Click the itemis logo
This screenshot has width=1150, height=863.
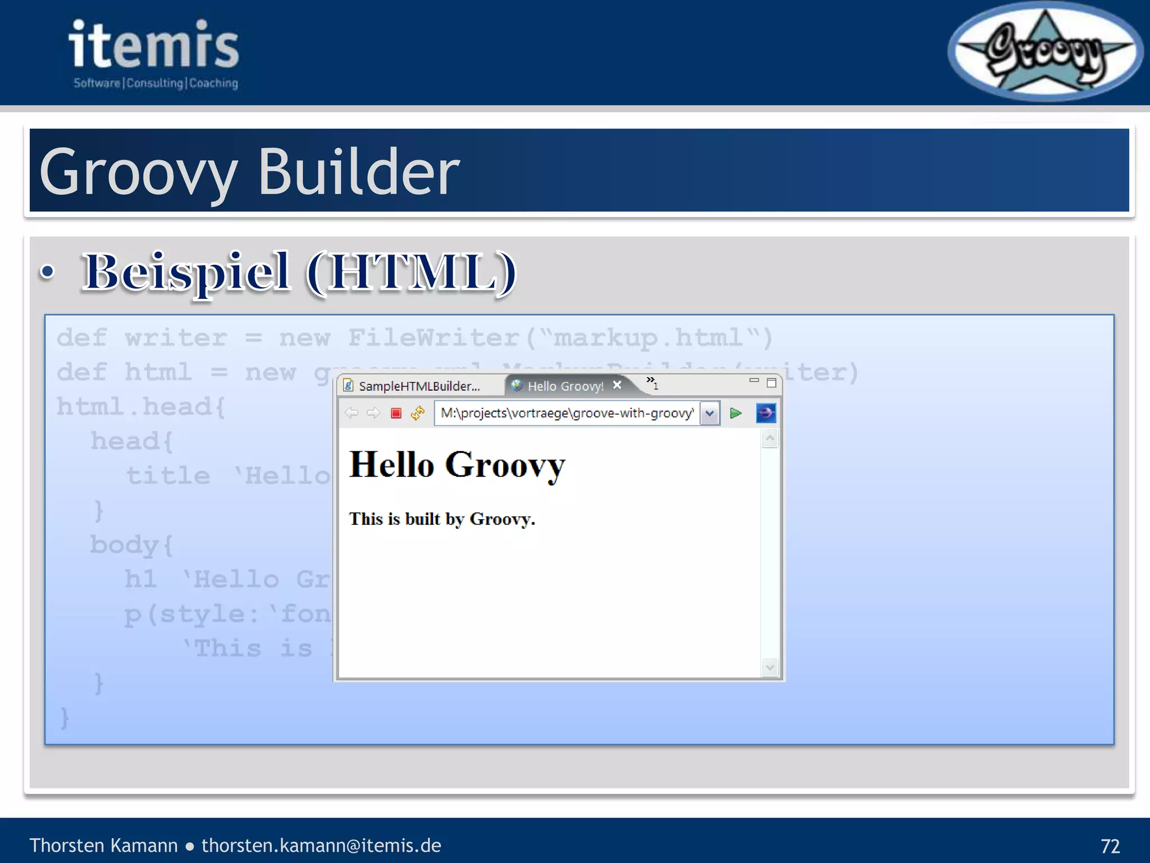click(154, 53)
